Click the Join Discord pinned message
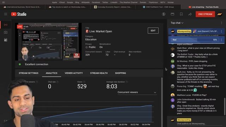 pyautogui.click(x=196, y=31)
